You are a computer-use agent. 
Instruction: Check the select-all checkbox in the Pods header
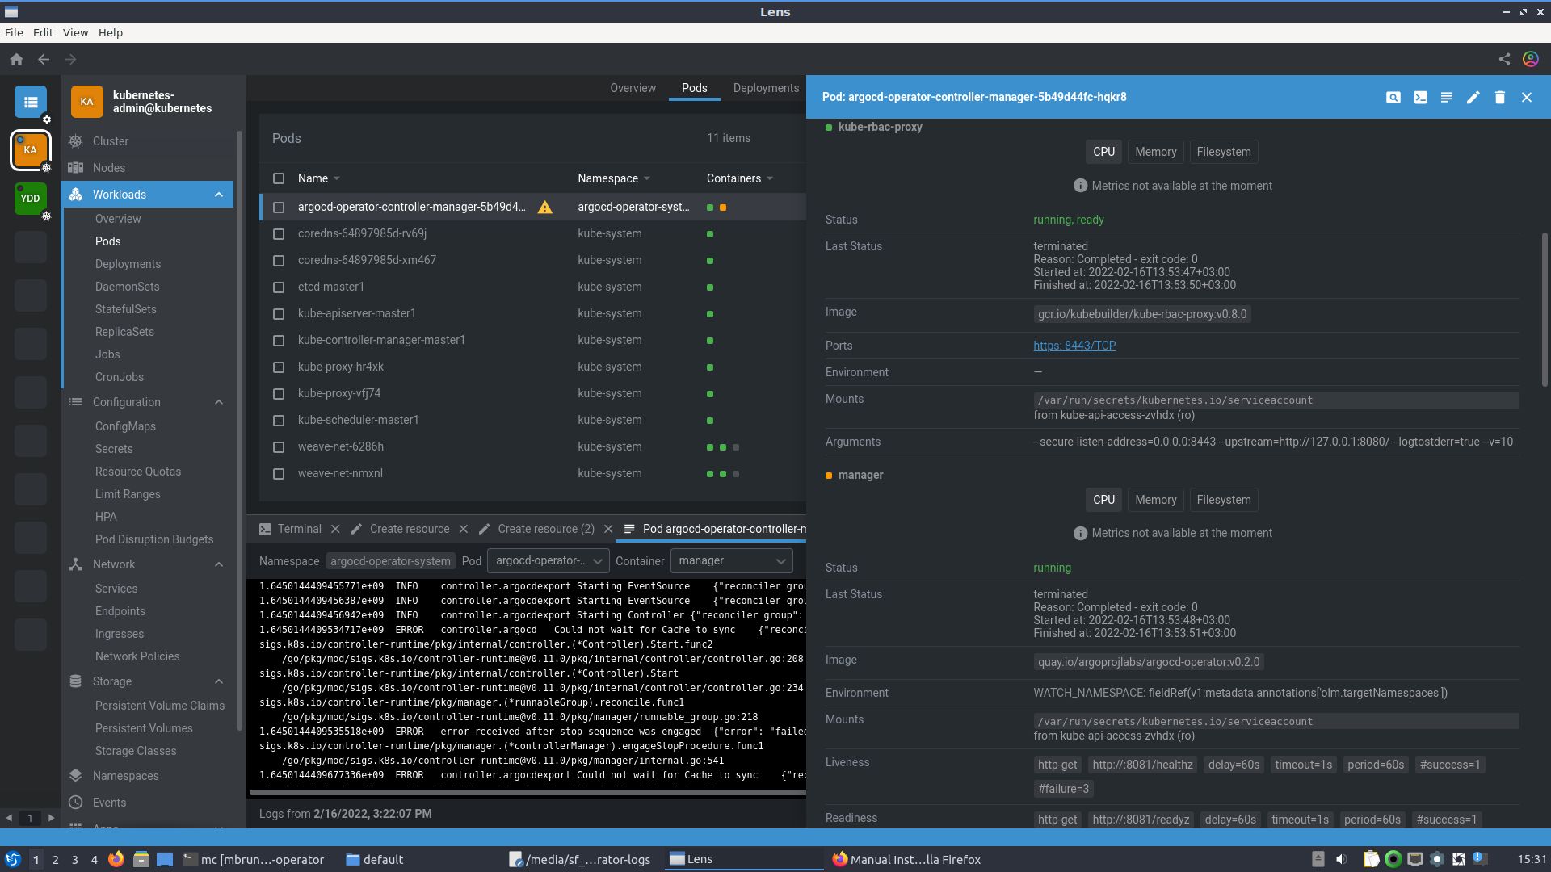[279, 178]
